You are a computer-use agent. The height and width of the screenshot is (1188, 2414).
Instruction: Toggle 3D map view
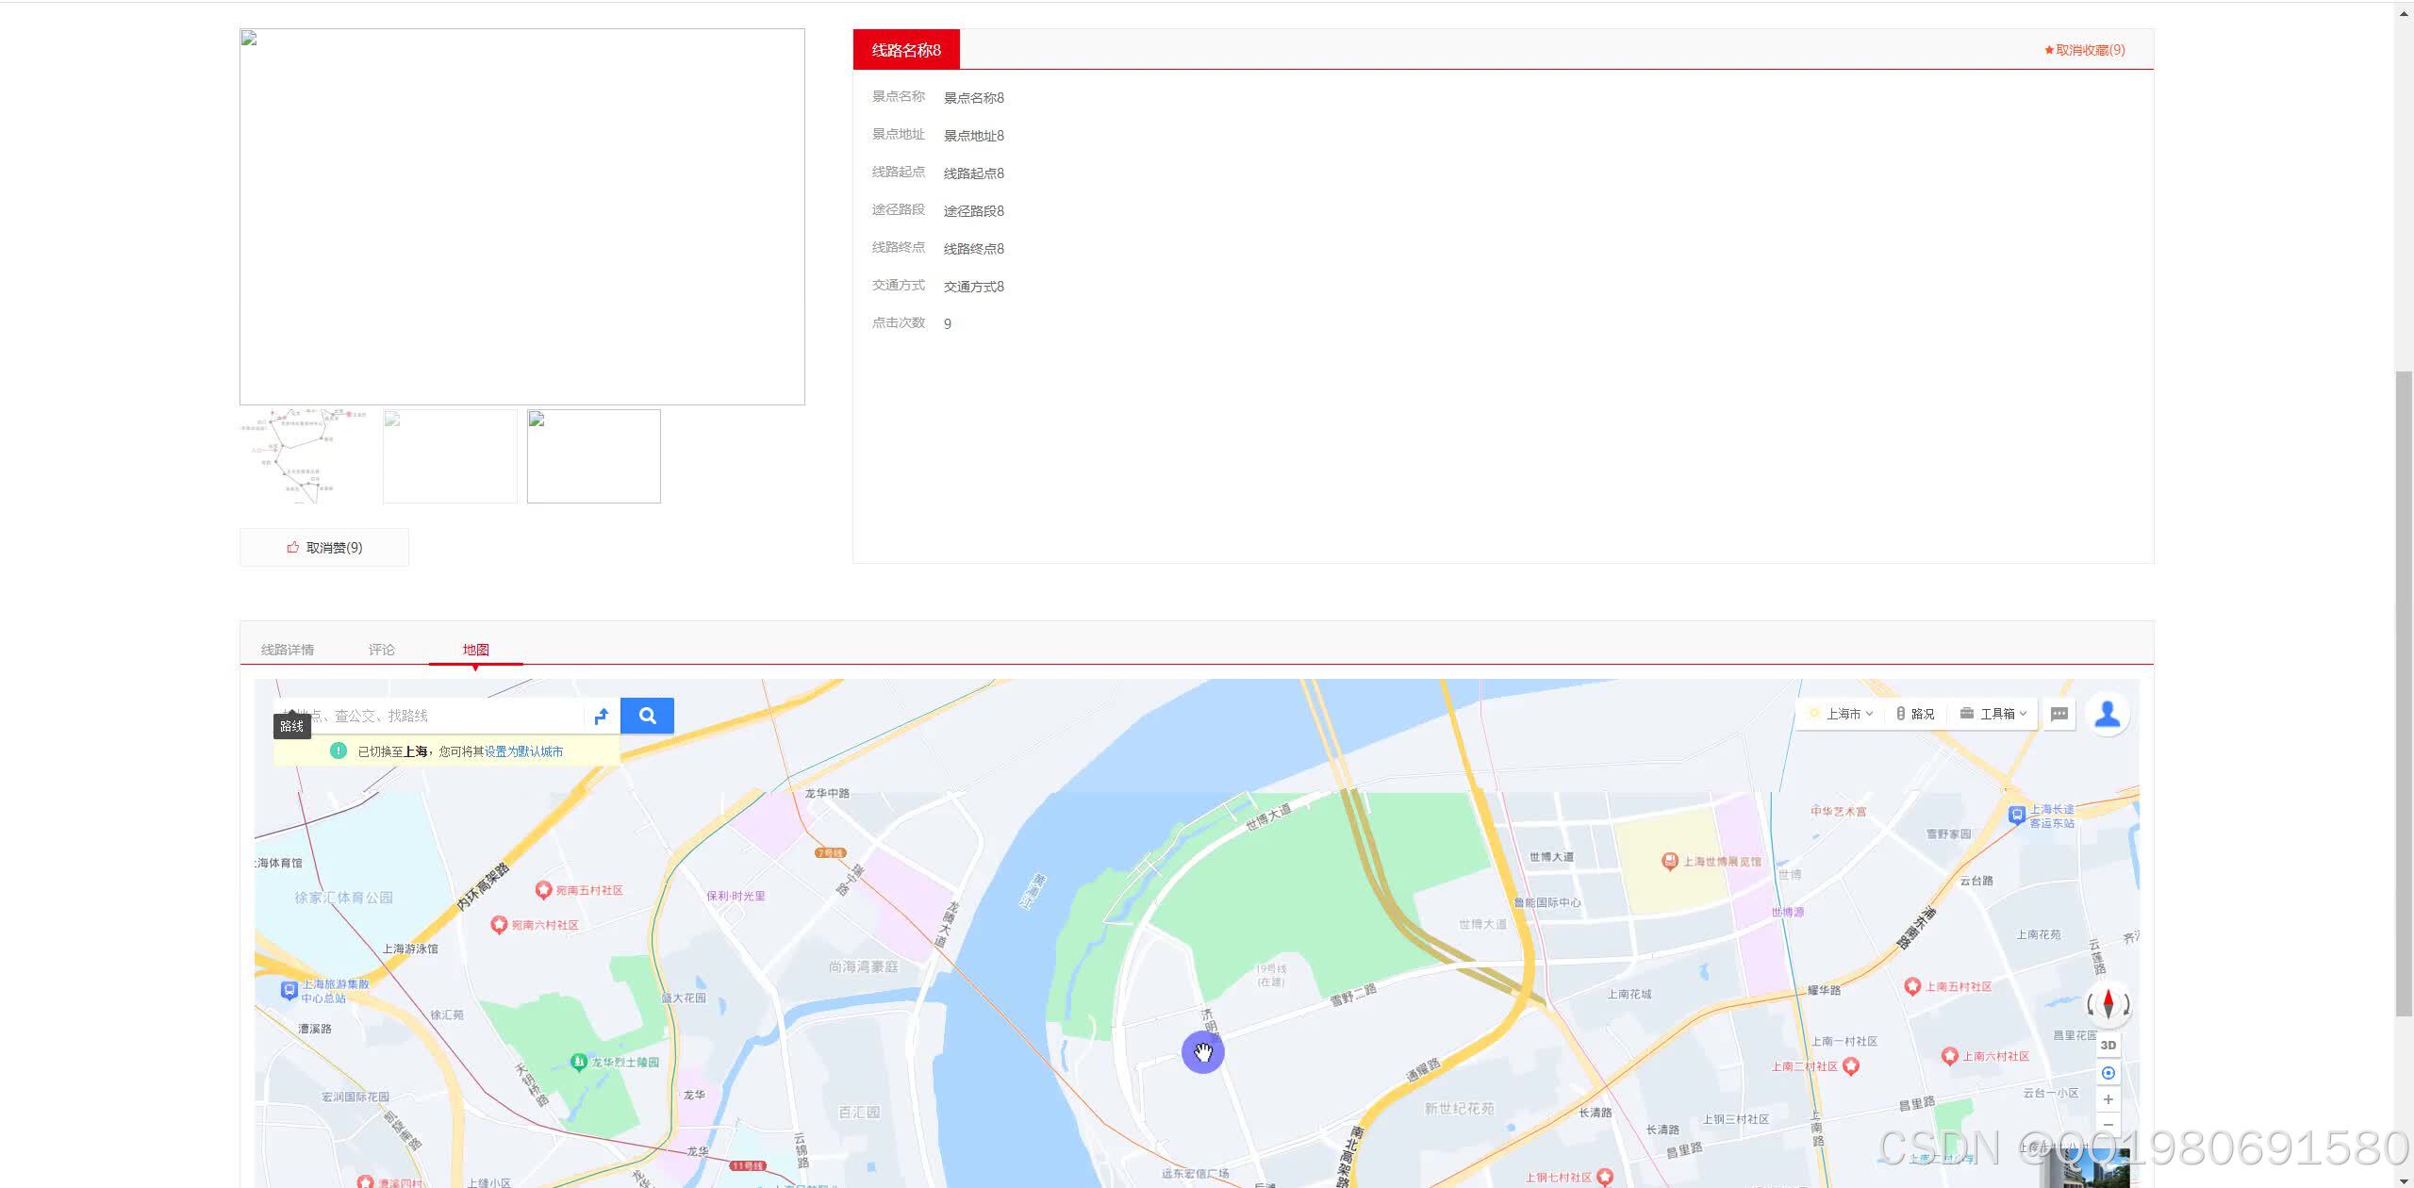pos(2108,1045)
